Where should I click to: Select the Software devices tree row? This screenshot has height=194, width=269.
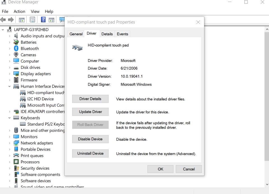(32, 181)
